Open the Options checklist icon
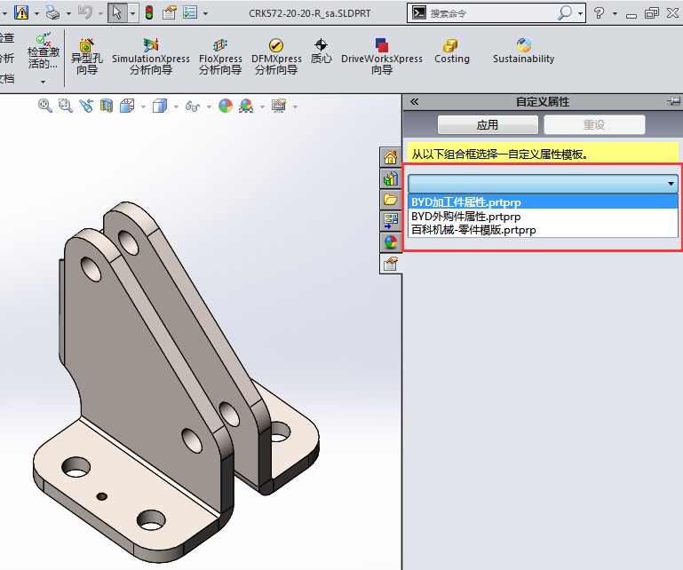 [190, 12]
